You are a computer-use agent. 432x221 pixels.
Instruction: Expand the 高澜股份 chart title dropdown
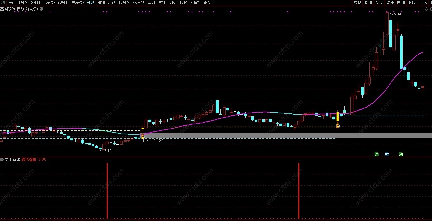click(x=41, y=9)
